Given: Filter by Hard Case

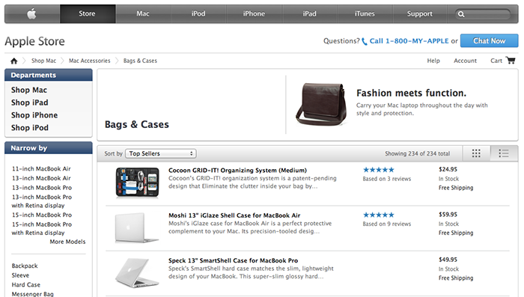Looking at the screenshot, I should (x=26, y=284).
